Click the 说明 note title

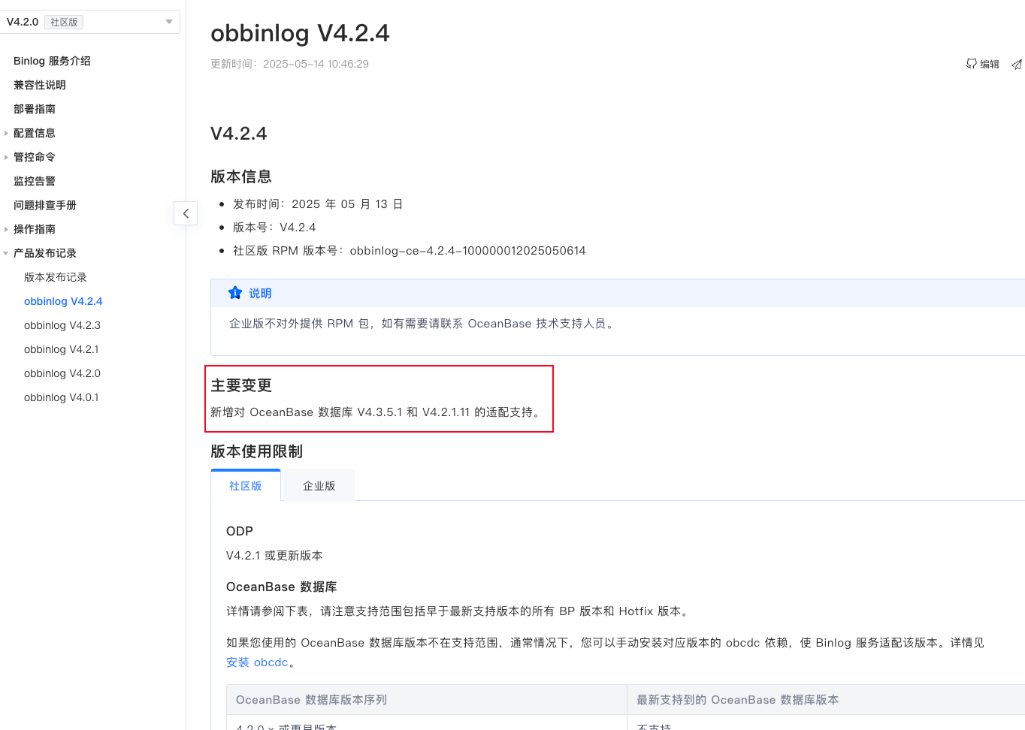pos(260,294)
